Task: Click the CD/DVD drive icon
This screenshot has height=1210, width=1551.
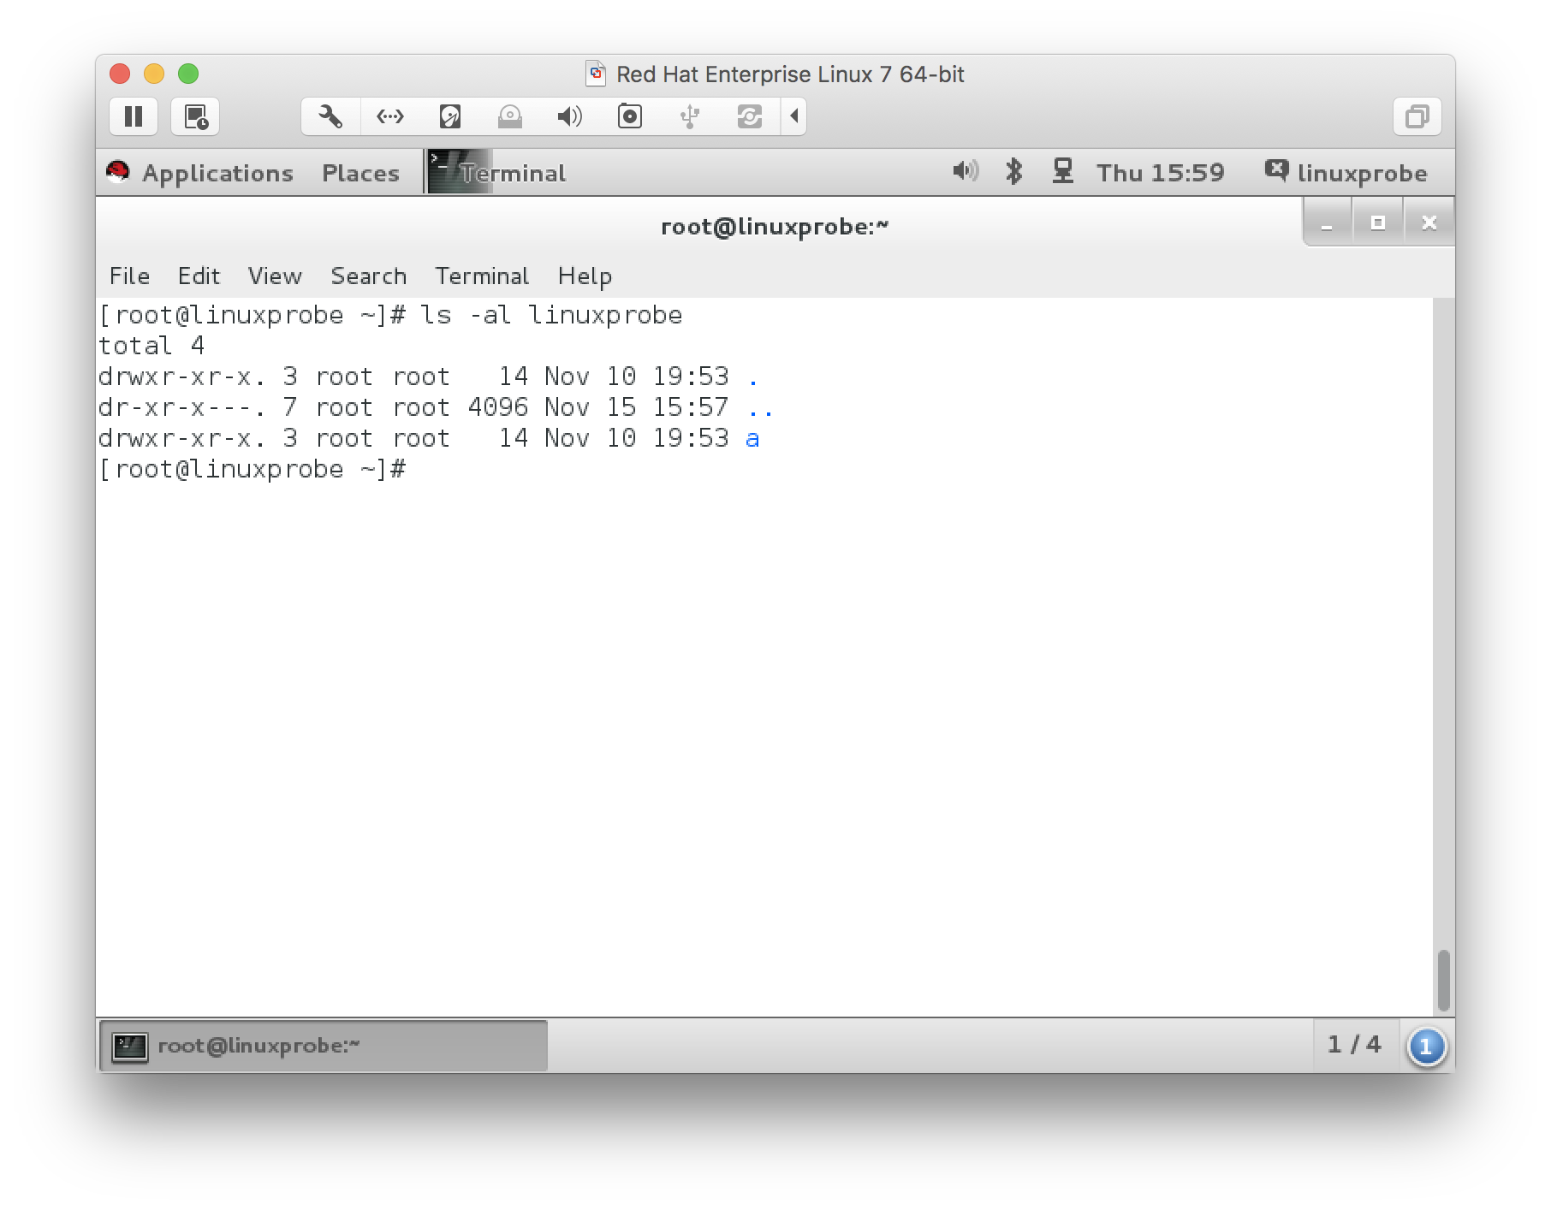Action: tap(510, 116)
